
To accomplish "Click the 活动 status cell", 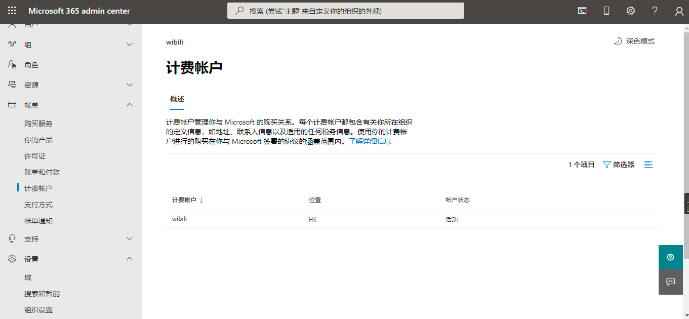I will click(x=452, y=220).
